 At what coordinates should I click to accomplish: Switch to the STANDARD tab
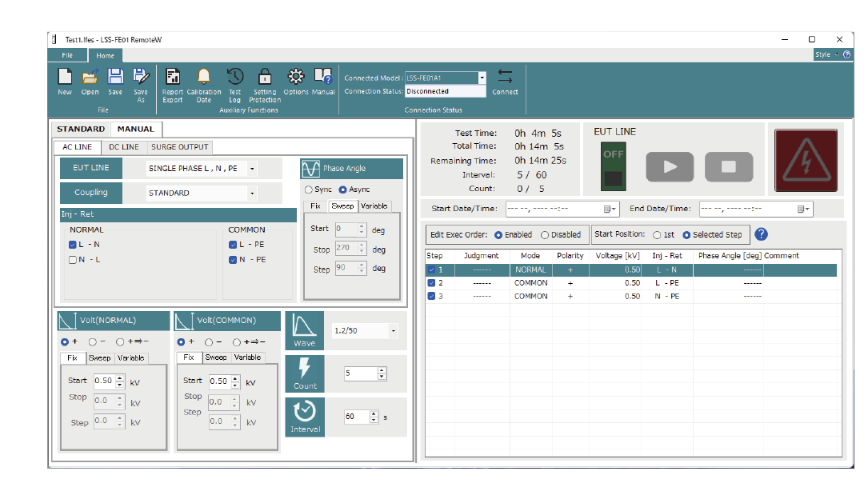81,129
